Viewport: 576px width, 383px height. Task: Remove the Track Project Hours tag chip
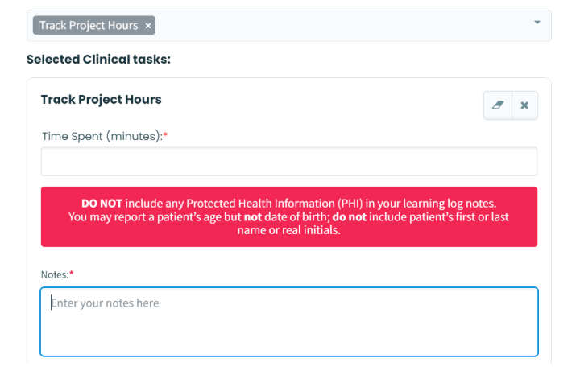148,26
